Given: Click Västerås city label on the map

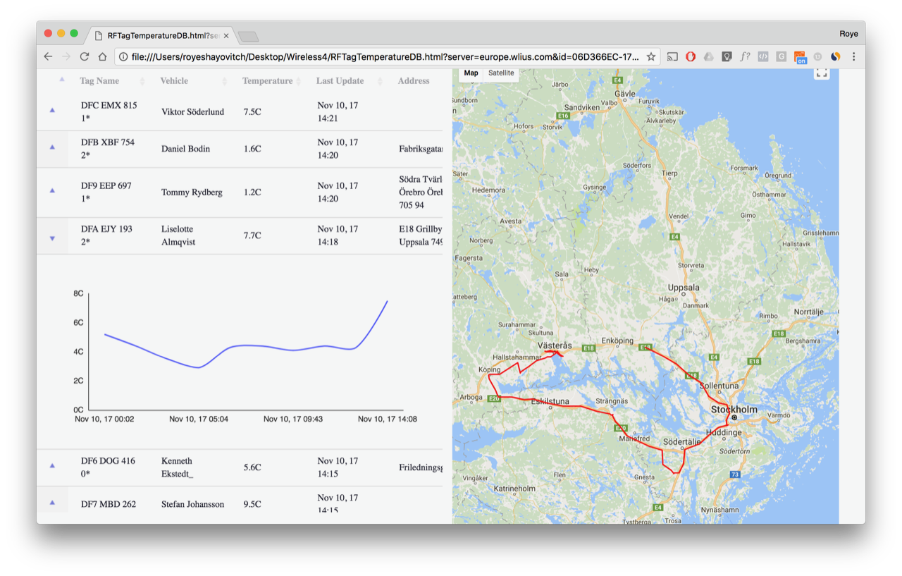Looking at the screenshot, I should coord(555,345).
